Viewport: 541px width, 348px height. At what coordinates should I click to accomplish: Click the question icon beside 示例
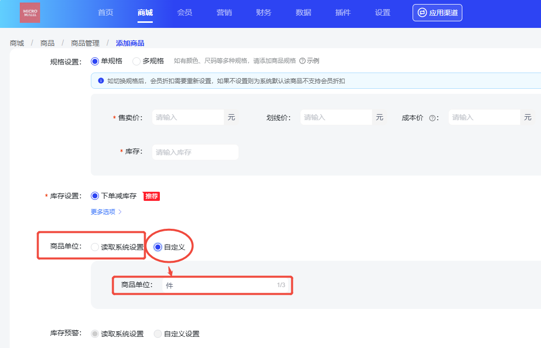(302, 61)
